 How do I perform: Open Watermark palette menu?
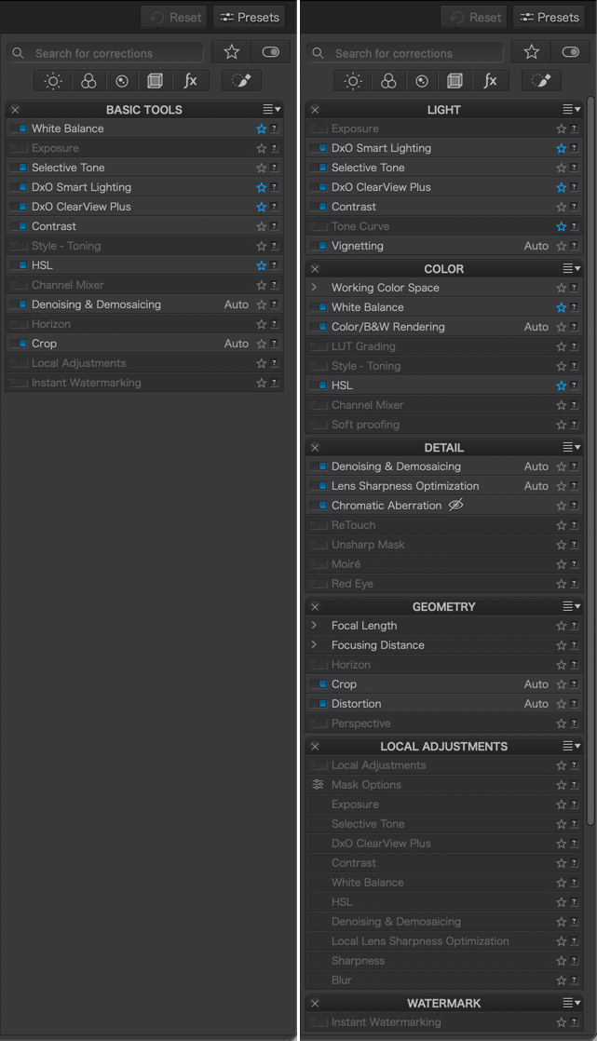click(572, 1003)
